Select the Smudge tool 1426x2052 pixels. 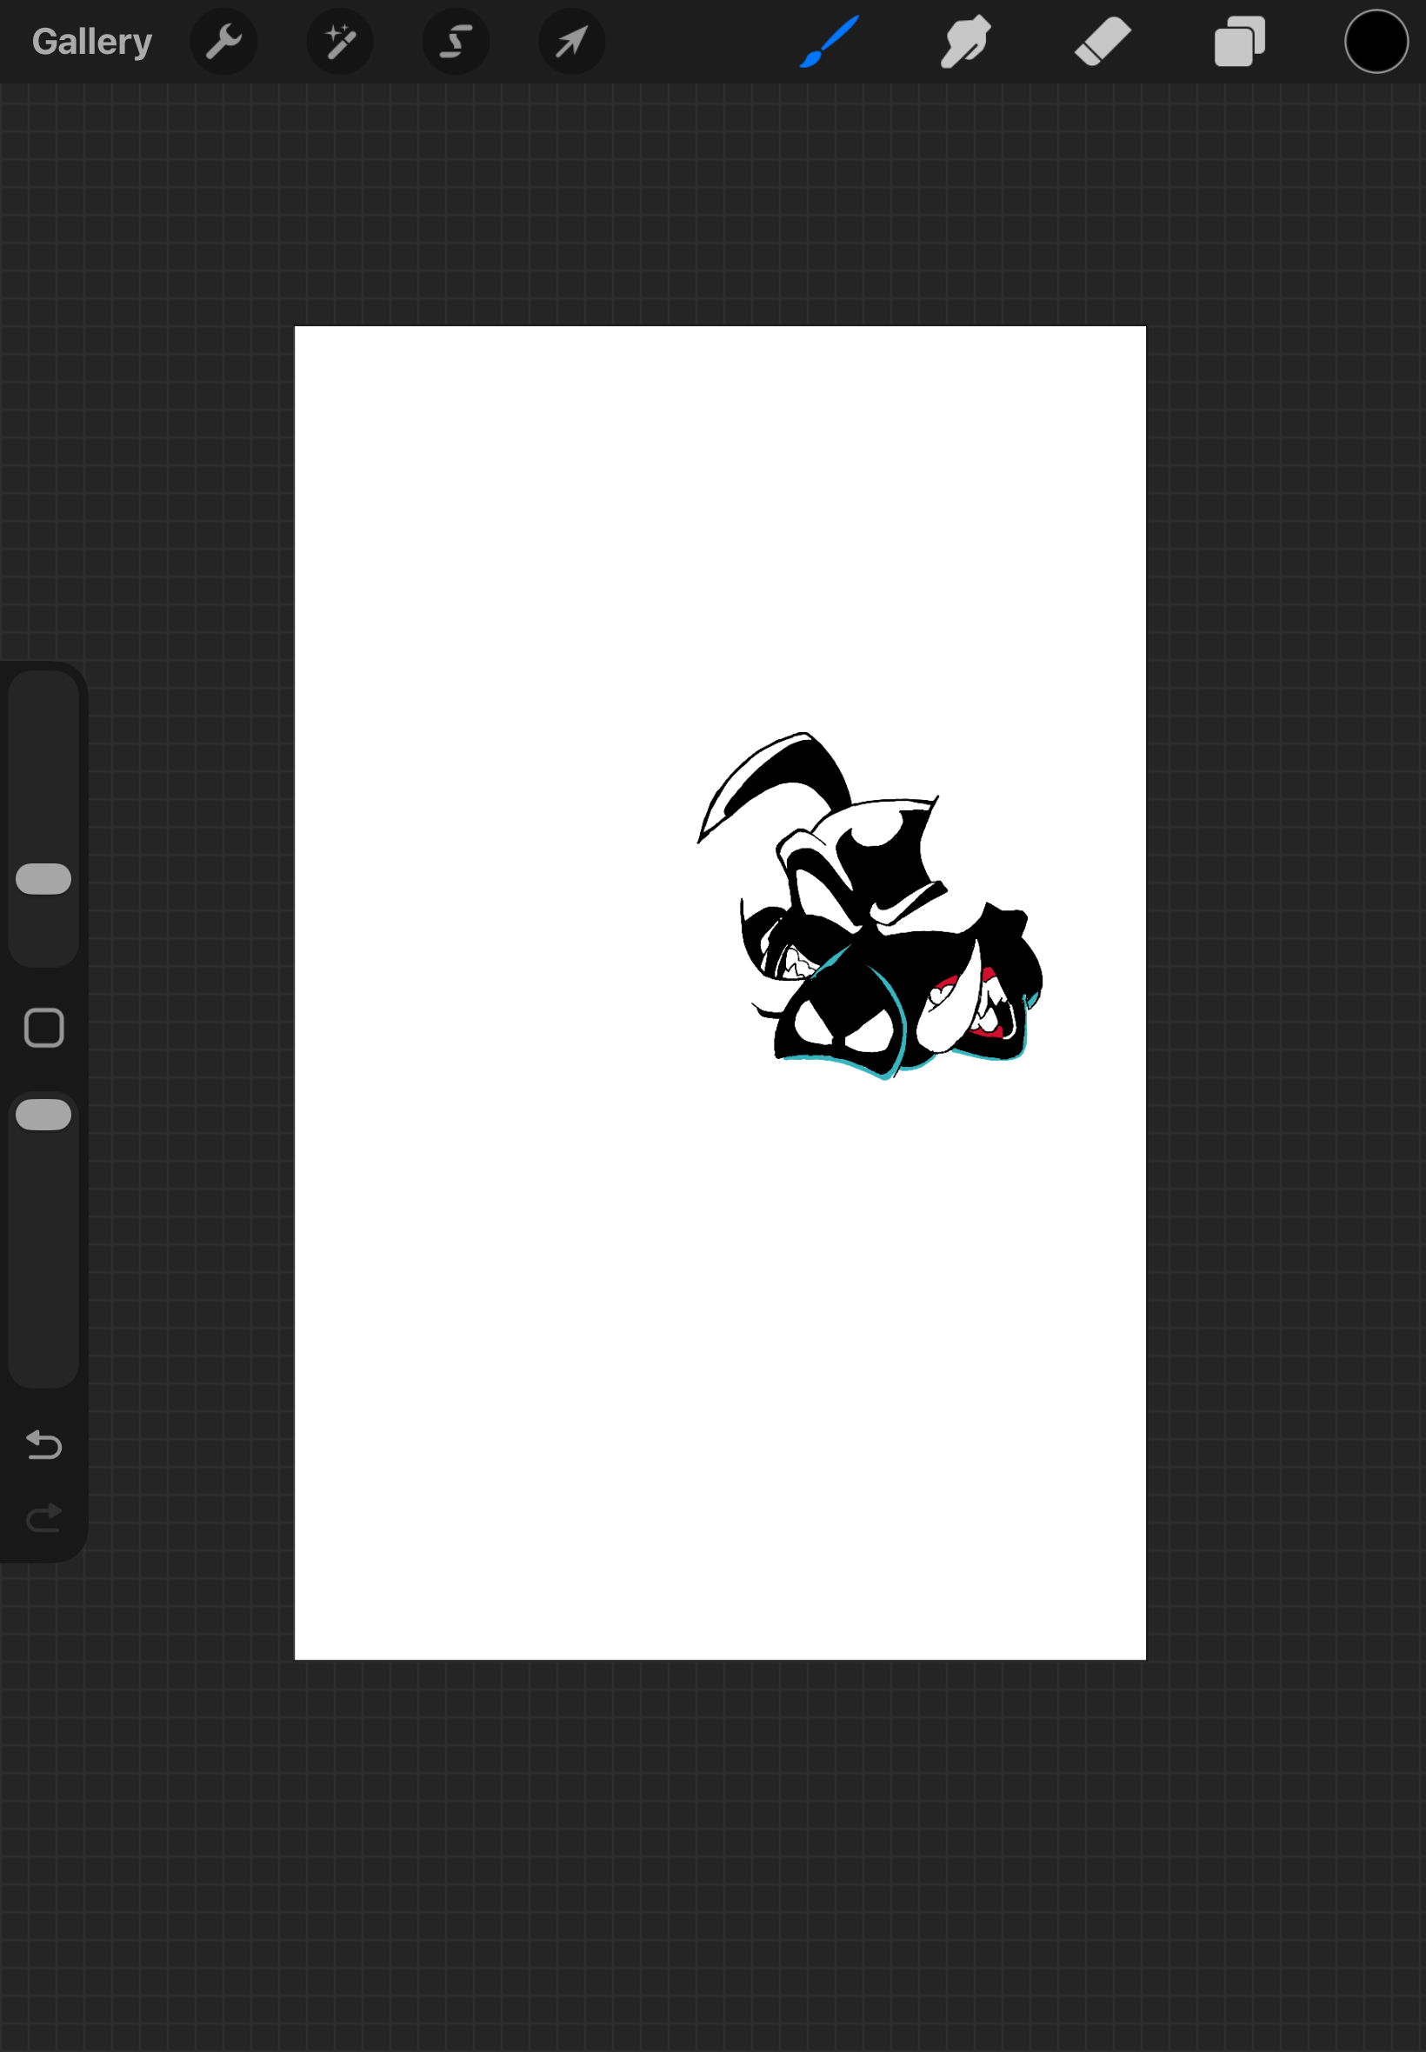966,41
